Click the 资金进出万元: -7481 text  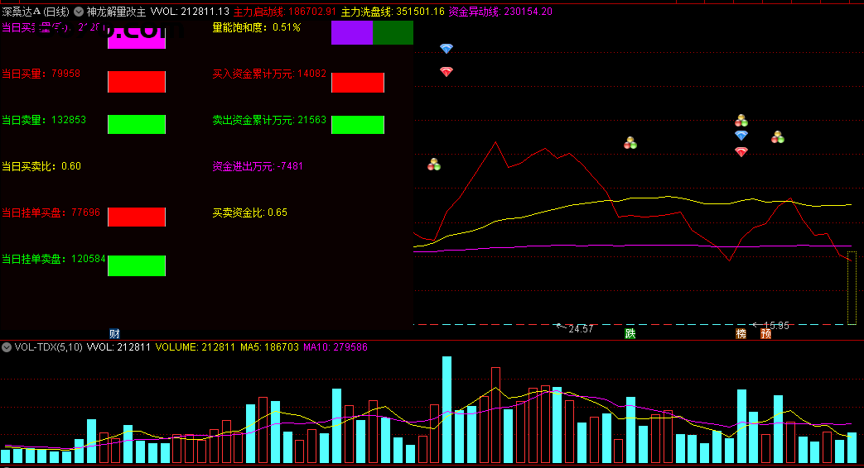(258, 166)
